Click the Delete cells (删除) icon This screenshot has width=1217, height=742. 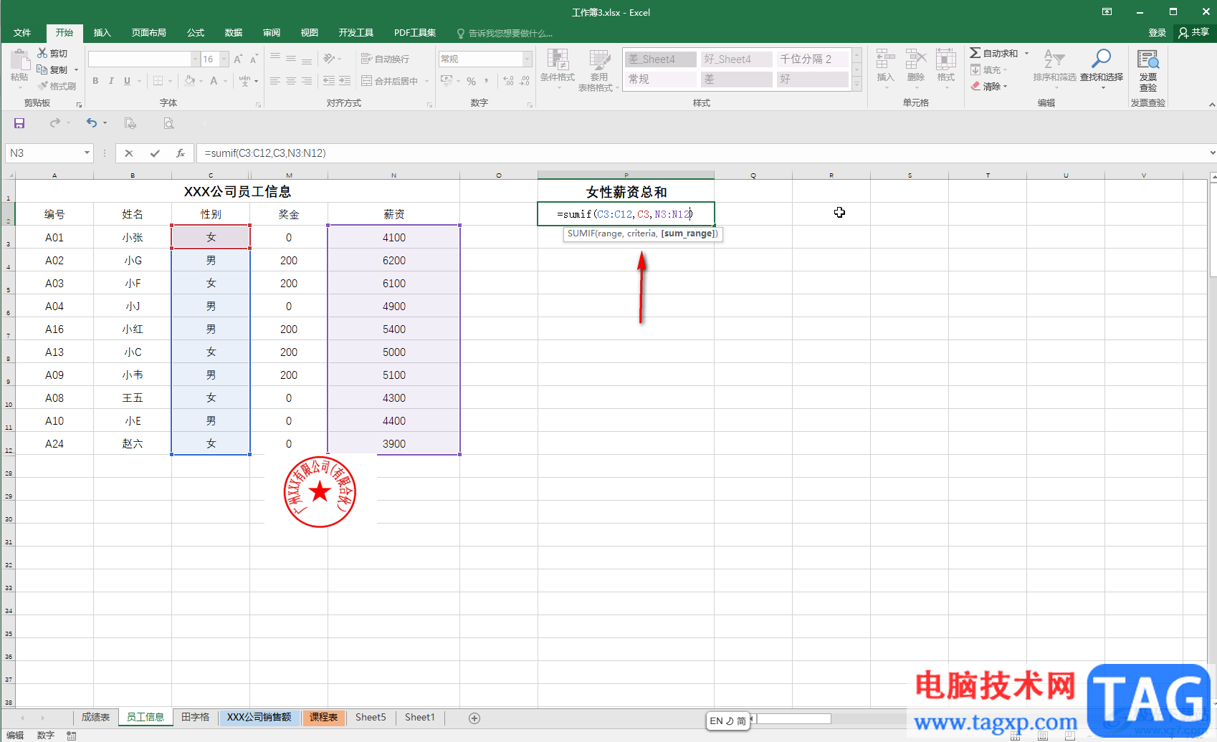[x=916, y=59]
